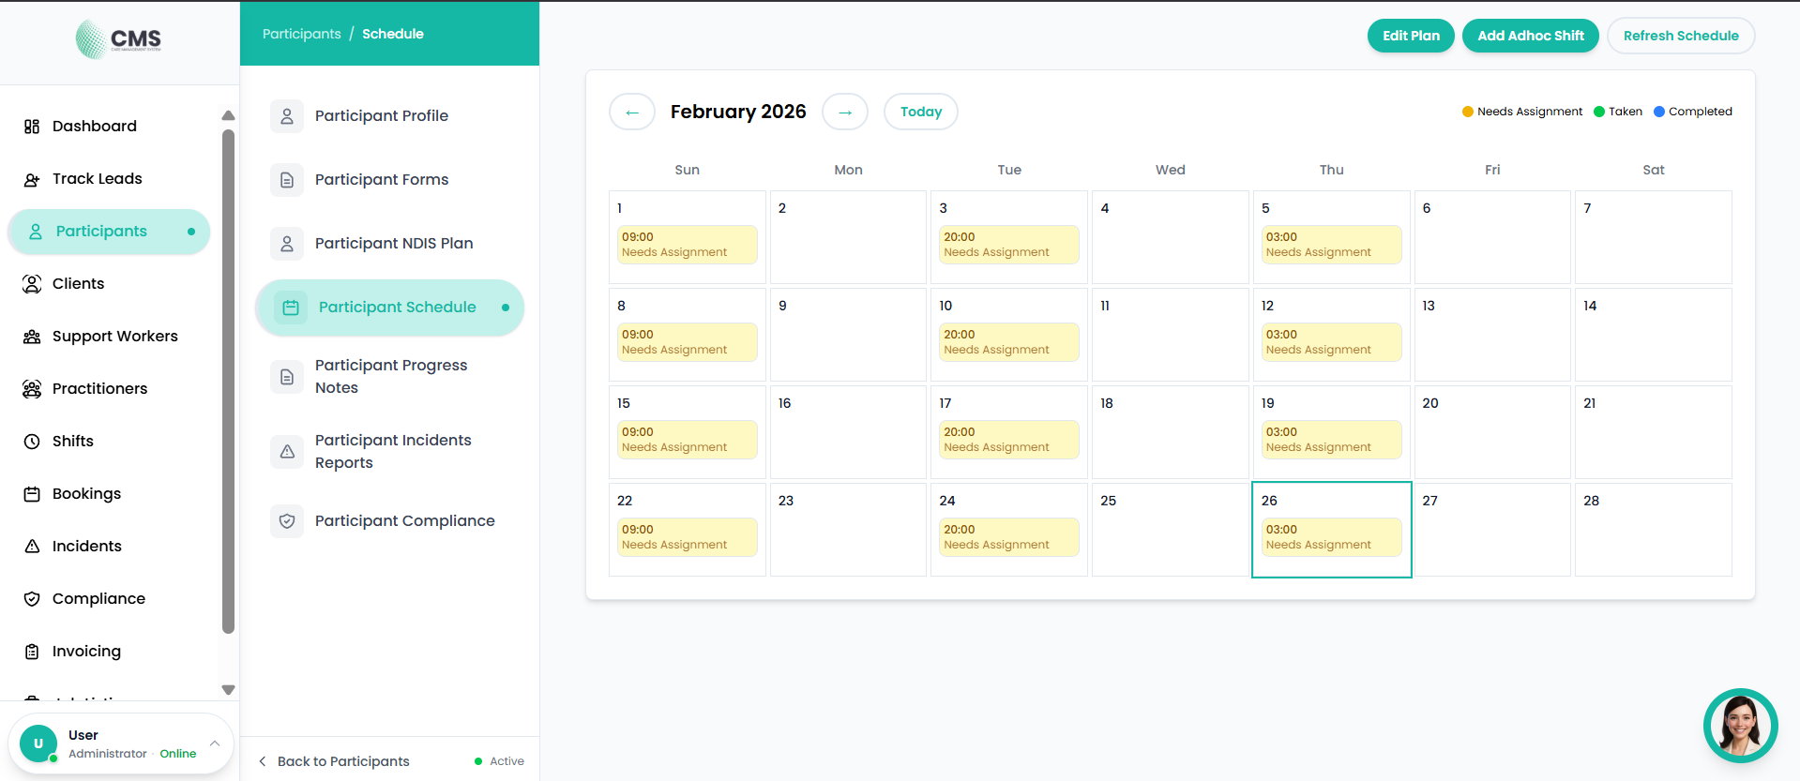Open the 09:00 shift on February 15
The image size is (1800, 781).
click(x=688, y=440)
